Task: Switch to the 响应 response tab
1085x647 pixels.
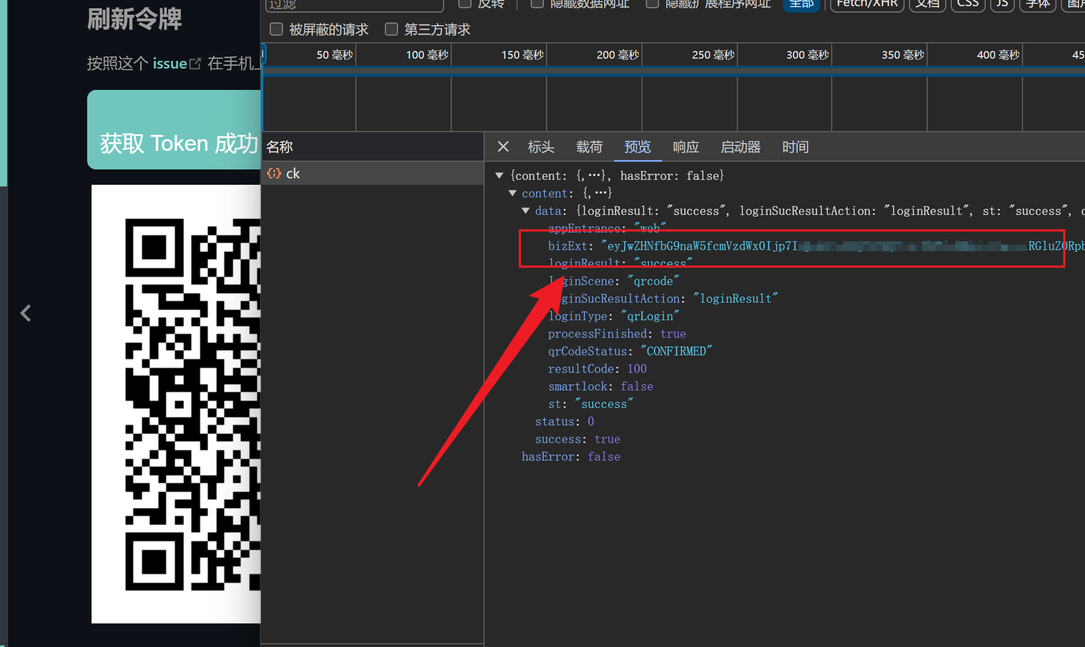Action: pos(686,147)
